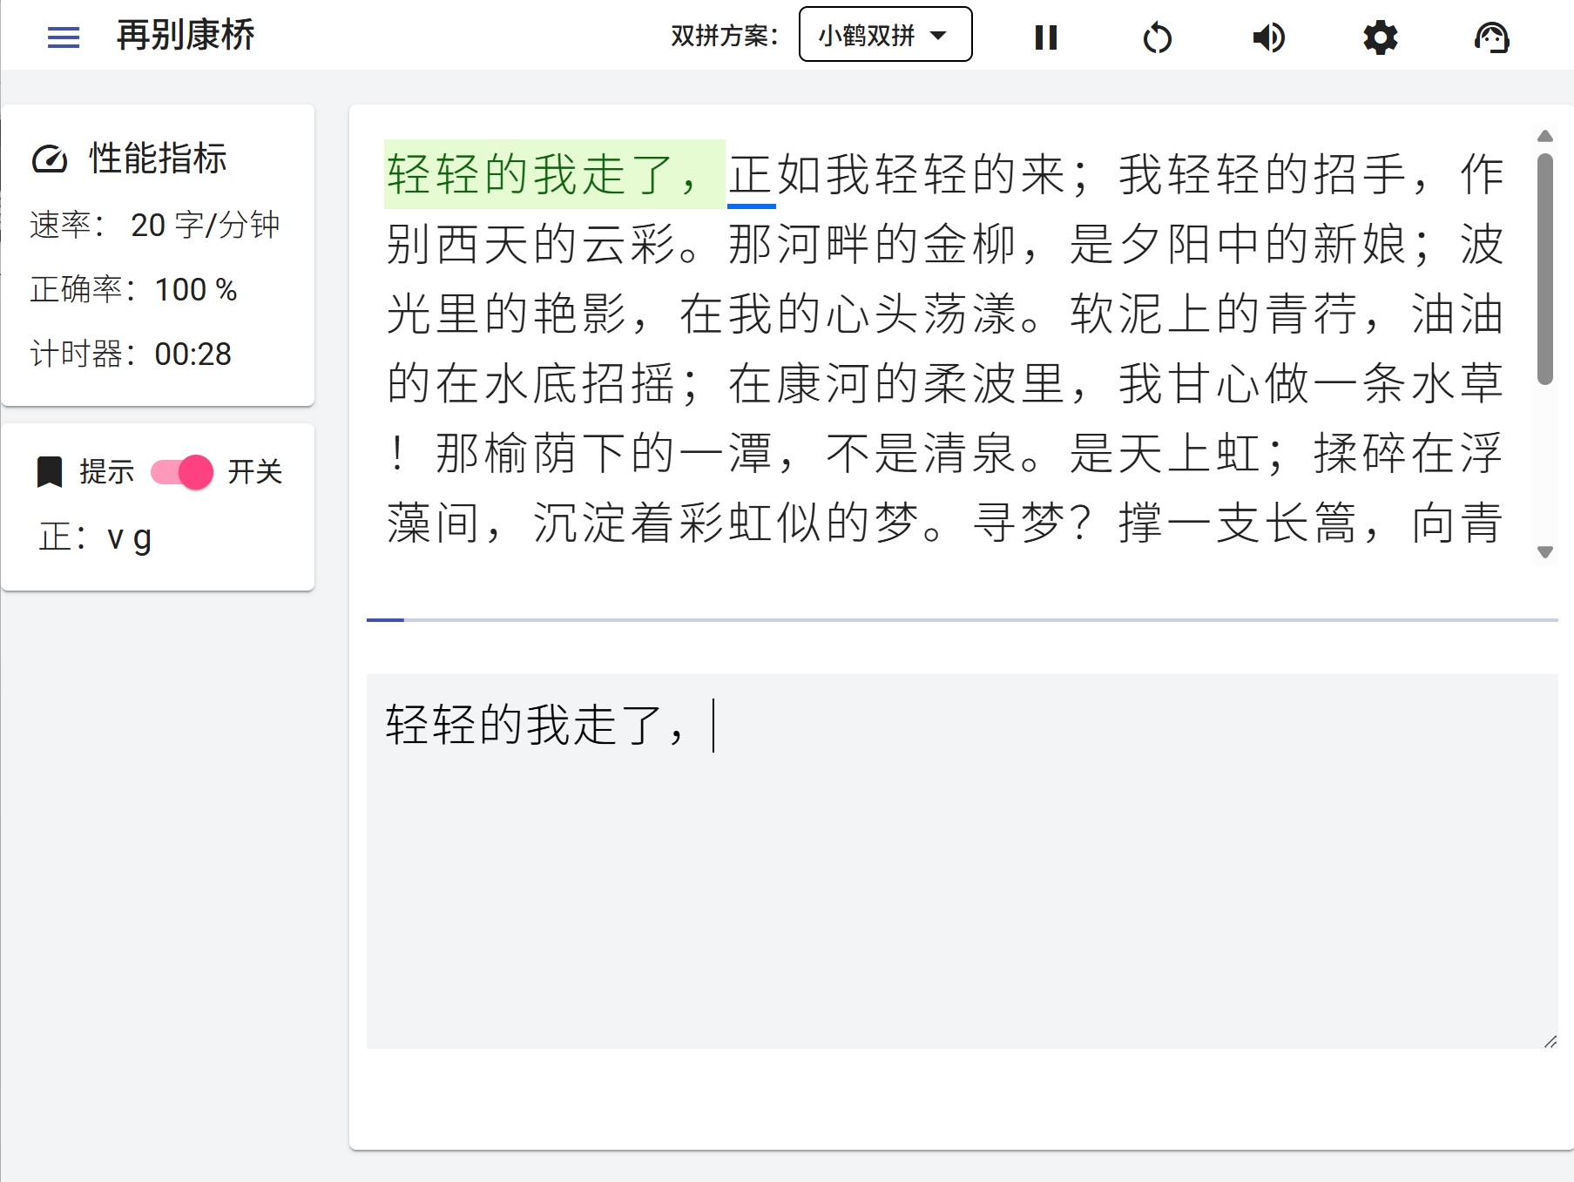The height and width of the screenshot is (1182, 1574).
Task: Open the hamburger navigation menu
Action: (x=63, y=37)
